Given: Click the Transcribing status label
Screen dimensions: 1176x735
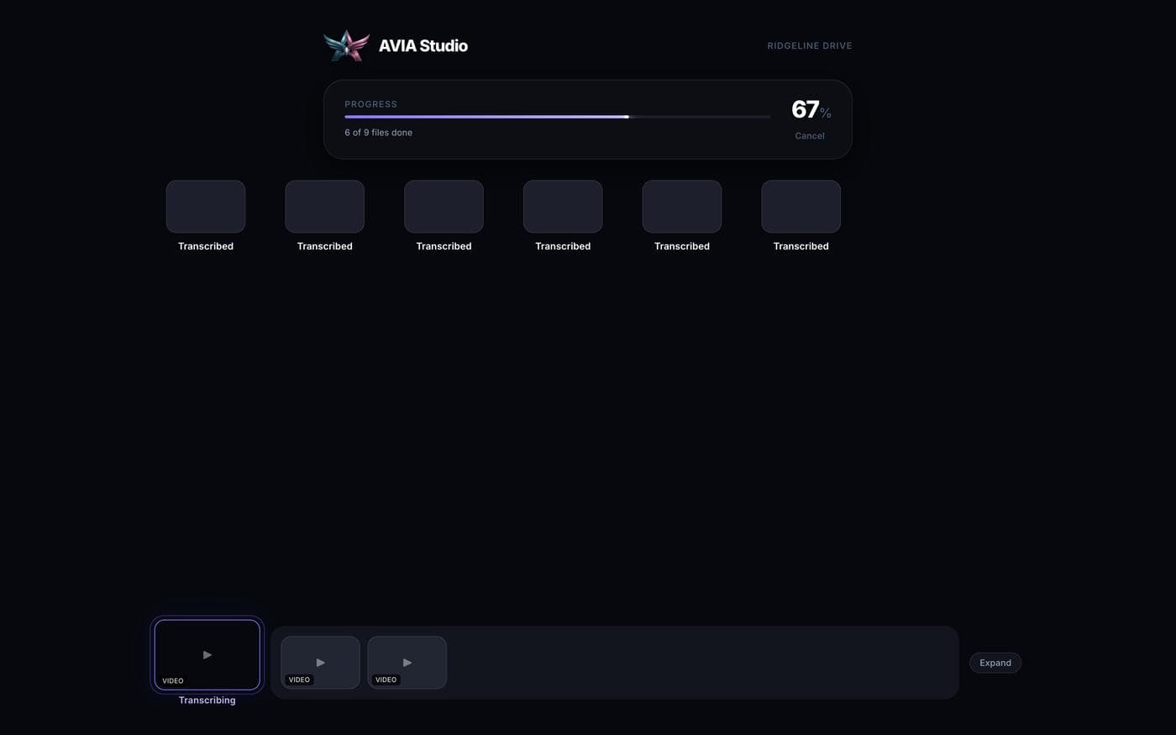Looking at the screenshot, I should click(x=207, y=700).
